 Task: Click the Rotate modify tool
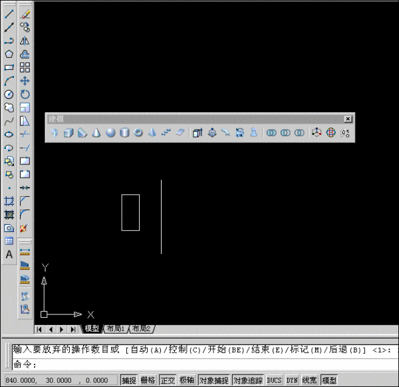(25, 94)
